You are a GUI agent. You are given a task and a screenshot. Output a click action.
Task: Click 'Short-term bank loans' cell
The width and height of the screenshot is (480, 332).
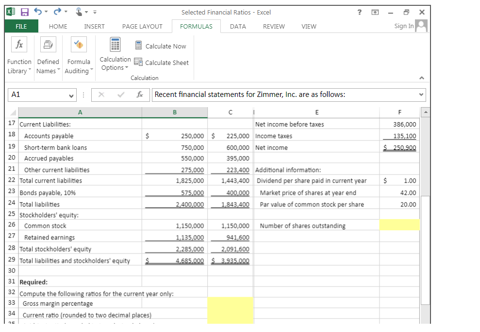click(x=80, y=147)
